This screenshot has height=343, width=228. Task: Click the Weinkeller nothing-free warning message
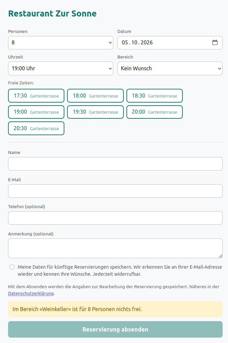coord(115,309)
